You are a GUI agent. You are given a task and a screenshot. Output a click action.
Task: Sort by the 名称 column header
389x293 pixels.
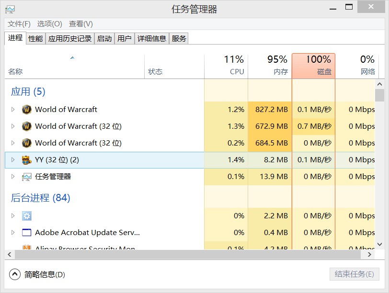(x=15, y=72)
